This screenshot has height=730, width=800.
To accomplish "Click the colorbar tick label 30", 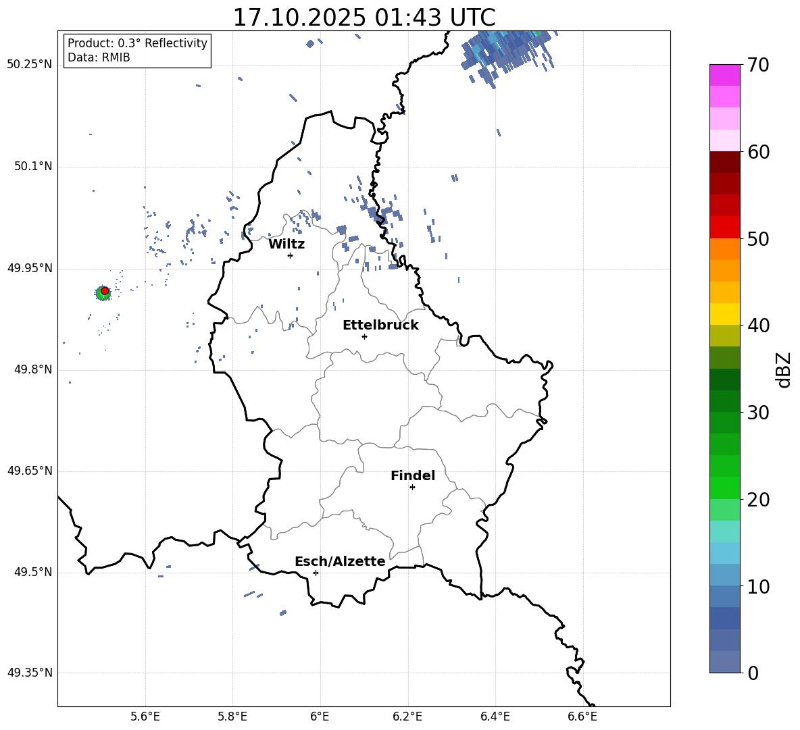I will pyautogui.click(x=758, y=413).
